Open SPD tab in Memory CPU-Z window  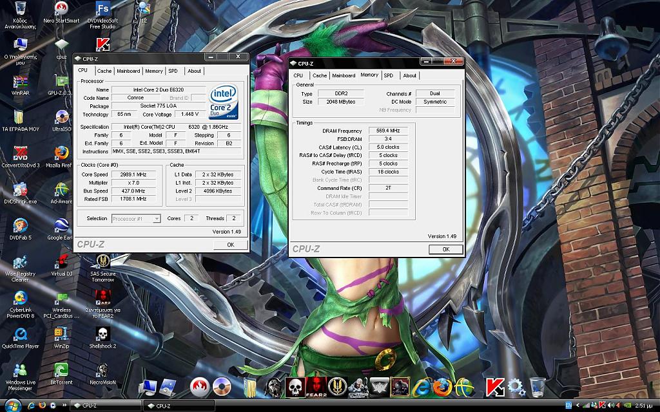[x=389, y=76]
